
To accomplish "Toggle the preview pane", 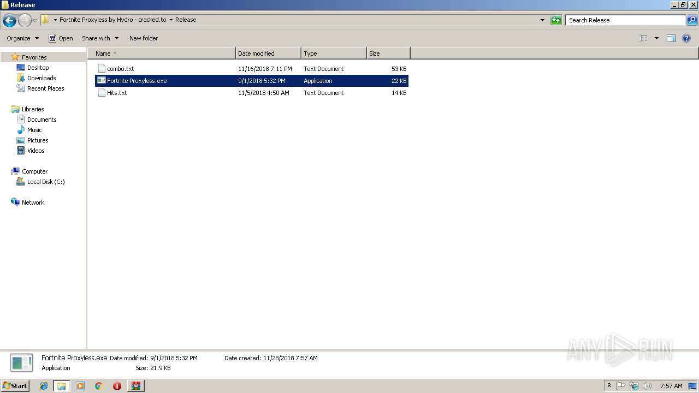I will click(x=671, y=38).
